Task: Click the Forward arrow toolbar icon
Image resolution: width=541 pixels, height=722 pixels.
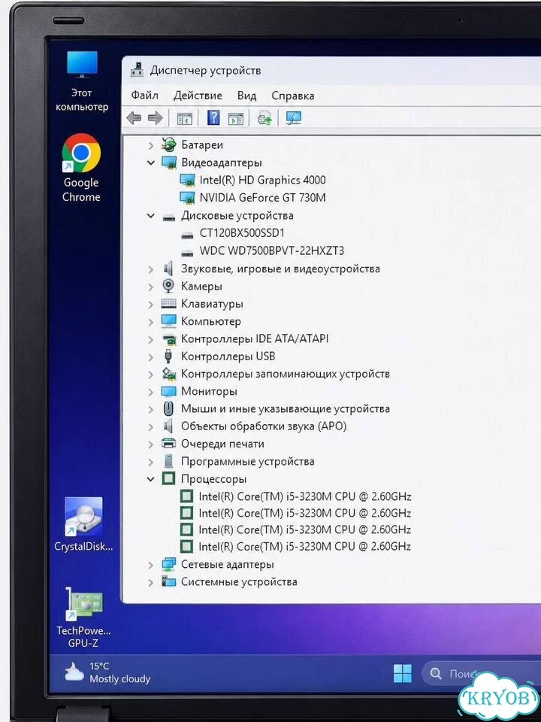Action: coord(155,118)
